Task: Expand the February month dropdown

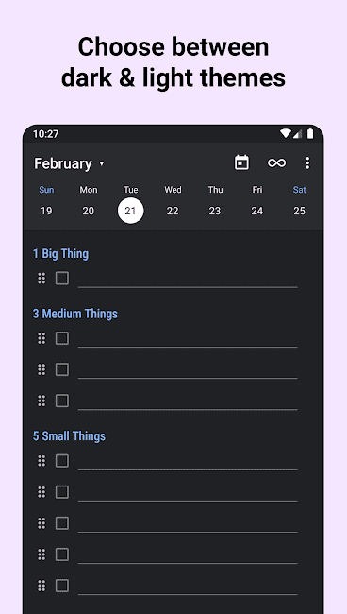Action: tap(69, 163)
